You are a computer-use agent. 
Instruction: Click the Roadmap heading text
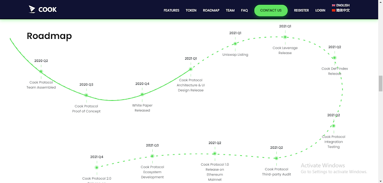click(x=49, y=36)
